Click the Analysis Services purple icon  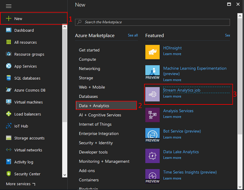(152, 115)
